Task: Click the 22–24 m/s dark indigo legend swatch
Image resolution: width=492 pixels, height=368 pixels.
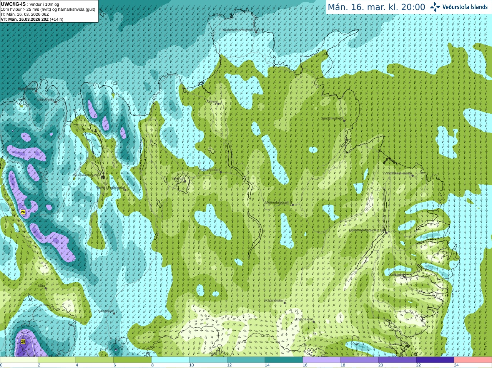Action: [435, 360]
